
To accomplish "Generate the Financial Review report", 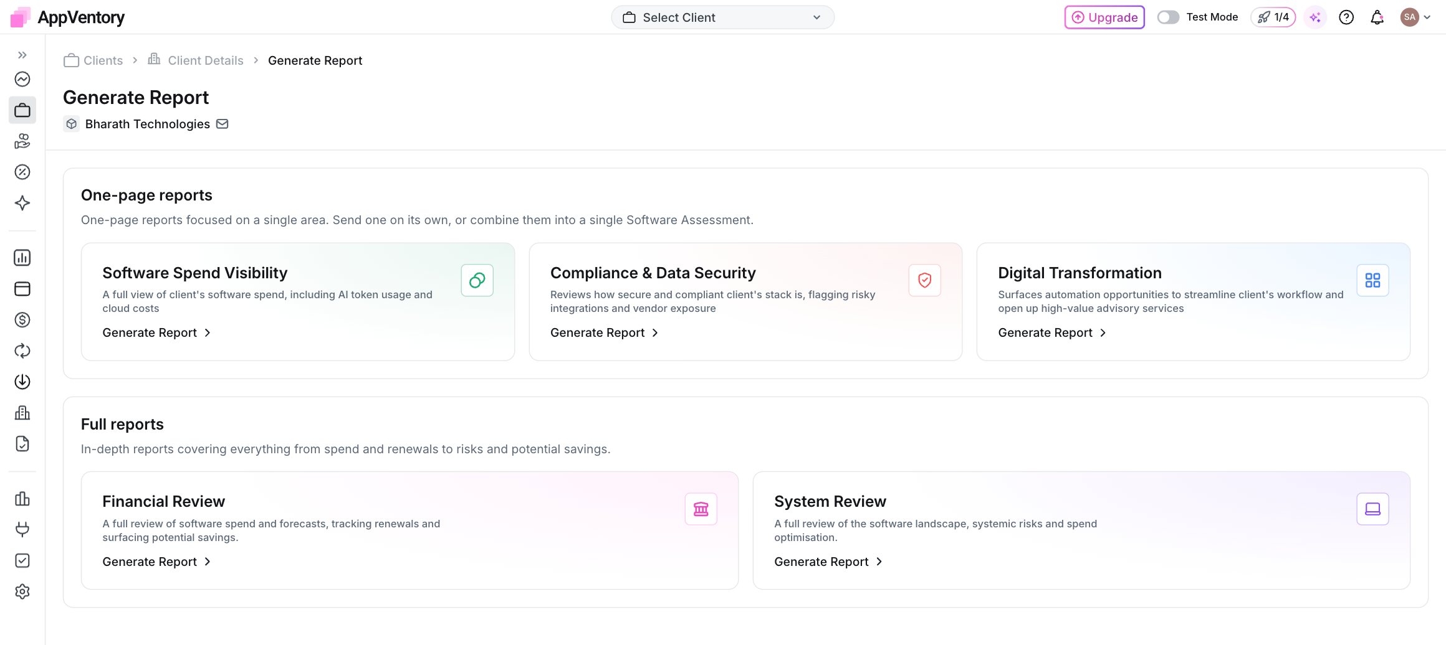I will pos(156,562).
